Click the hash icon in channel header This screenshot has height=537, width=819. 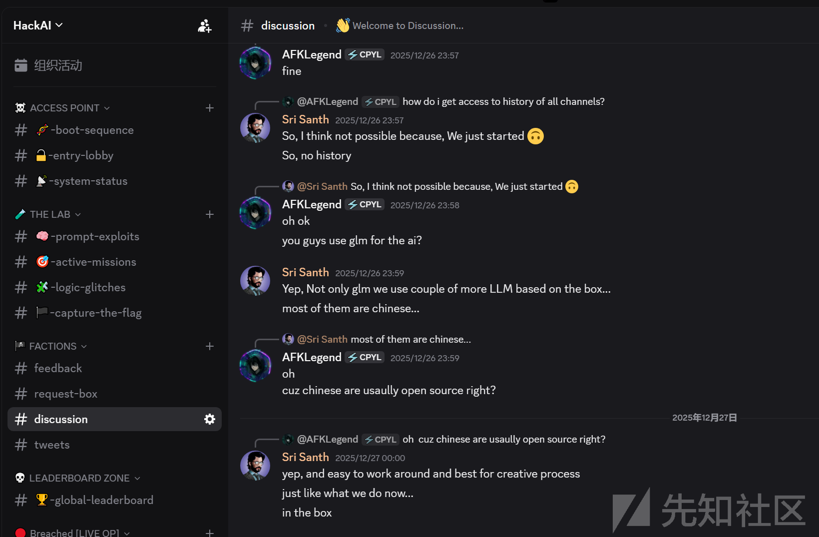tap(247, 25)
